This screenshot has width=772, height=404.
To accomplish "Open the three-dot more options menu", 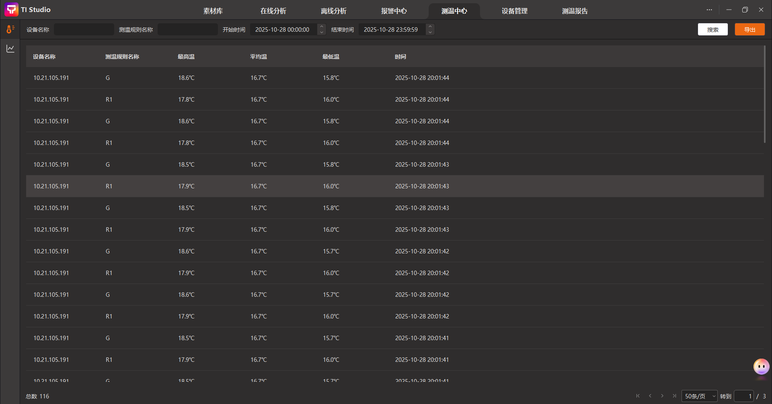I will (x=709, y=10).
